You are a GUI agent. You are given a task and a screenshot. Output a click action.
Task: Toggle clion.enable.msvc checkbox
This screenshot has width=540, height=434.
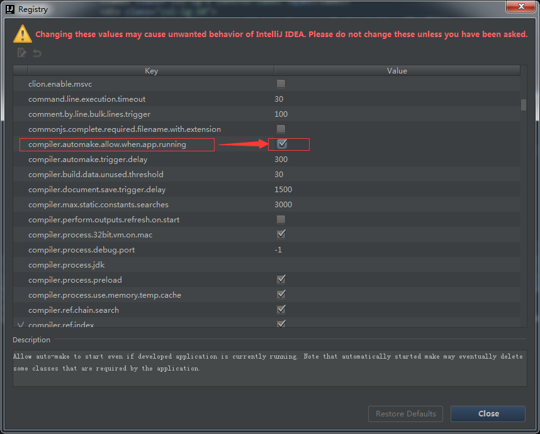click(x=281, y=84)
